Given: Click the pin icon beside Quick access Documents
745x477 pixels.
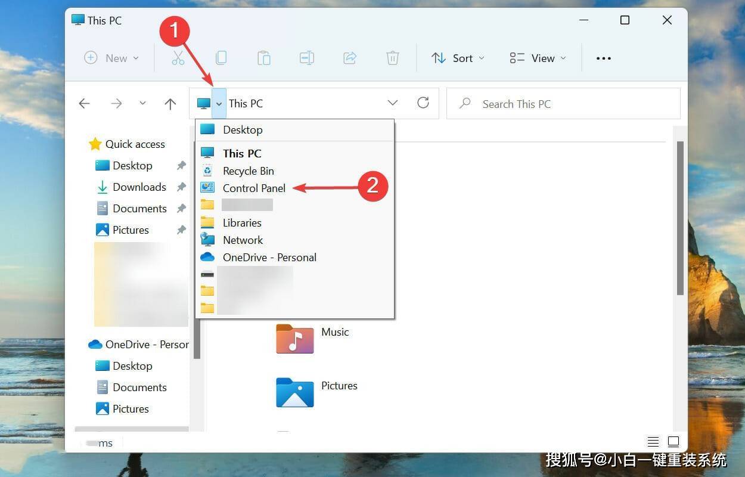Looking at the screenshot, I should [x=181, y=209].
